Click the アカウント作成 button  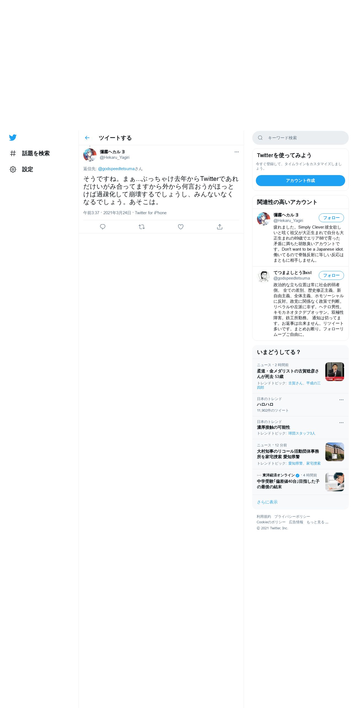pyautogui.click(x=301, y=181)
